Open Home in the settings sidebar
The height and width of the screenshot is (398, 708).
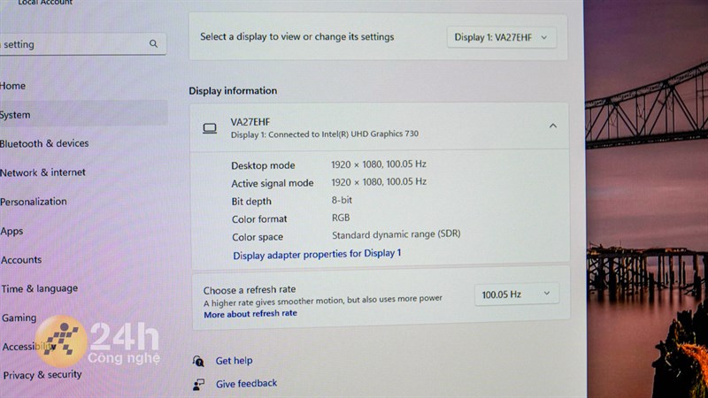tap(12, 86)
